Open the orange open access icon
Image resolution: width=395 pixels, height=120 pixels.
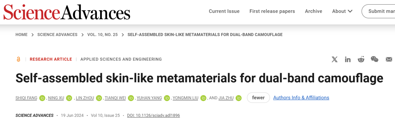tap(18, 59)
